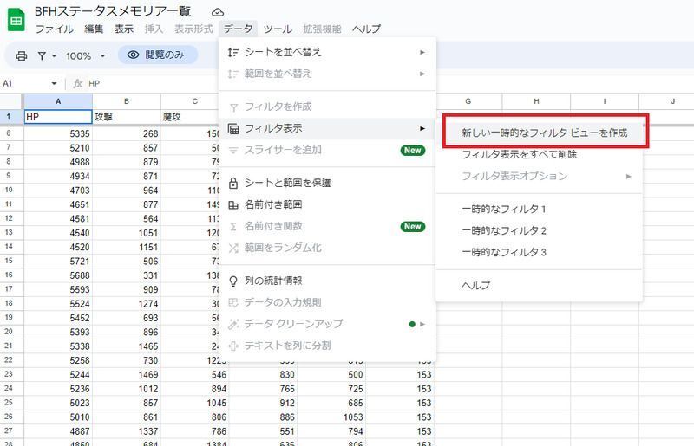Screen dimensions: 694x446
Task: Expand the name box dropdown arrow
Action: [54, 84]
